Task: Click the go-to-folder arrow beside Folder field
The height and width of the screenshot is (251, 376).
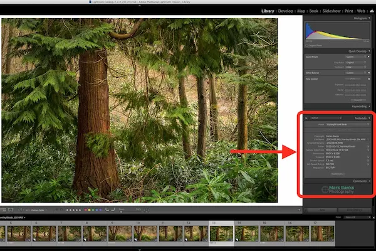Action: 368,145
